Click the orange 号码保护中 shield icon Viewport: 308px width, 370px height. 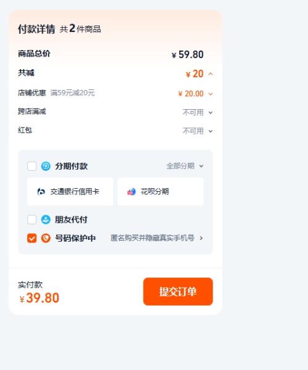pyautogui.click(x=46, y=238)
